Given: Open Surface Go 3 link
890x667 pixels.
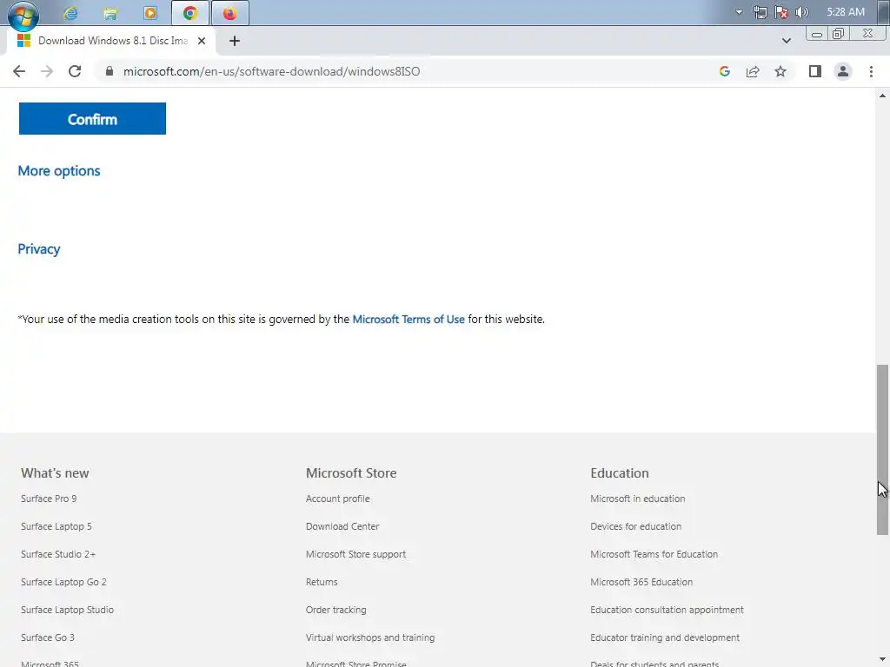Looking at the screenshot, I should click(x=48, y=637).
